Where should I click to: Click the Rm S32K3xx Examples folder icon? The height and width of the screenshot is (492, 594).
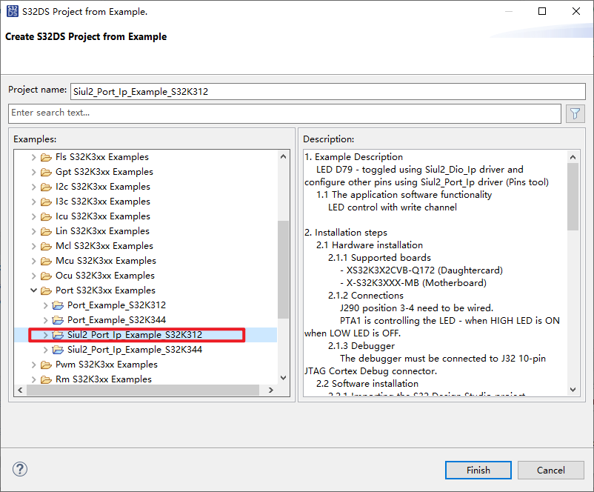(x=46, y=379)
